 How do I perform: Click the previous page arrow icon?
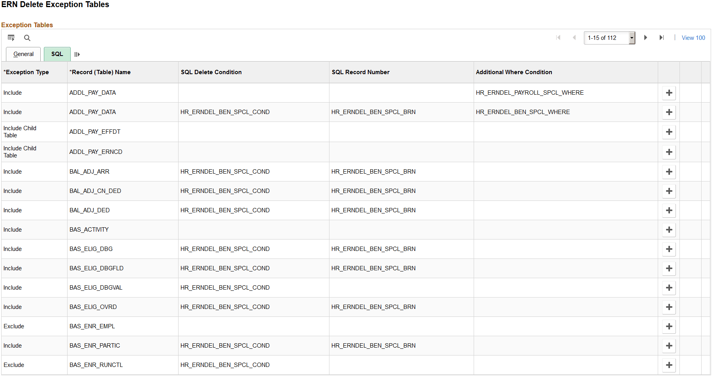[x=574, y=37]
